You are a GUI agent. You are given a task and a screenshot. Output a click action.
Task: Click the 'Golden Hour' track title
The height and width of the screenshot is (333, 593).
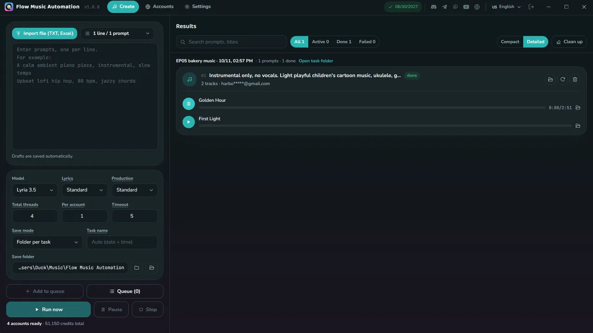click(212, 100)
